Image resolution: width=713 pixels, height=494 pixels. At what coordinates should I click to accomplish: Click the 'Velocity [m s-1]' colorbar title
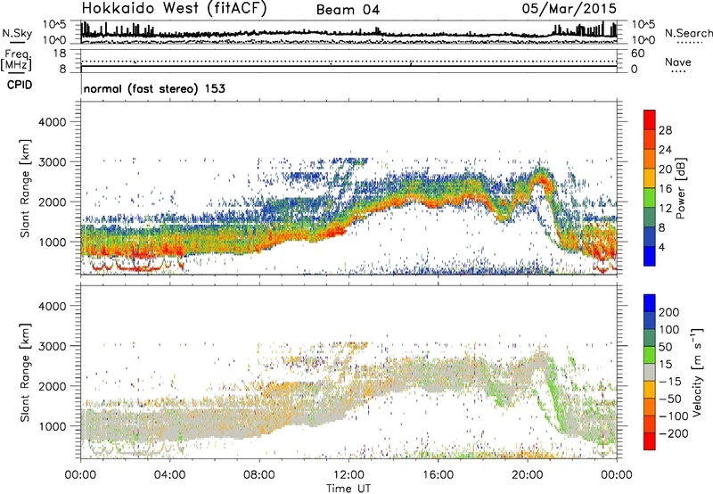click(x=697, y=372)
